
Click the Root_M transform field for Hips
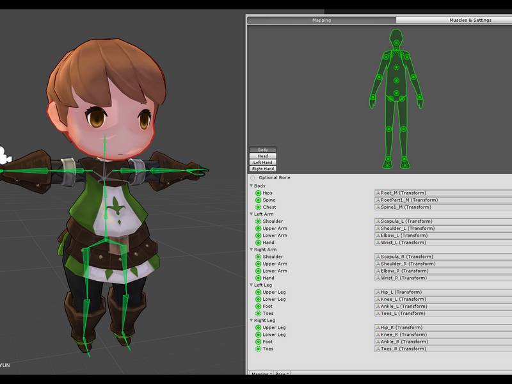[443, 193]
